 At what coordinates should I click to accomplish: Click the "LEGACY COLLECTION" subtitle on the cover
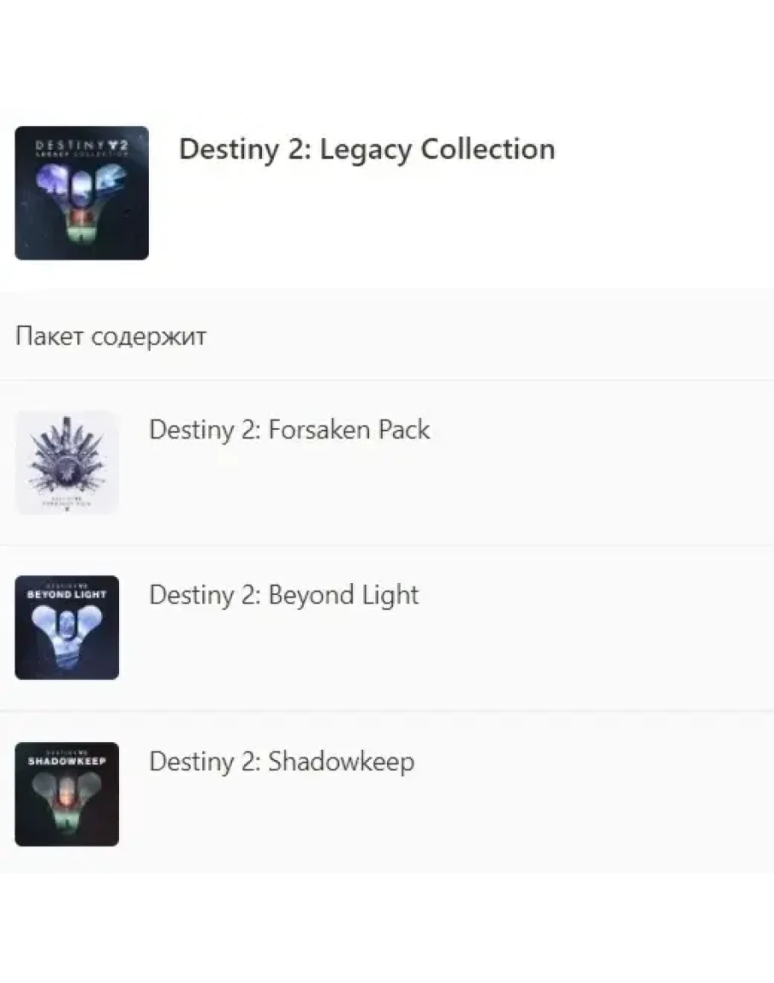point(82,154)
